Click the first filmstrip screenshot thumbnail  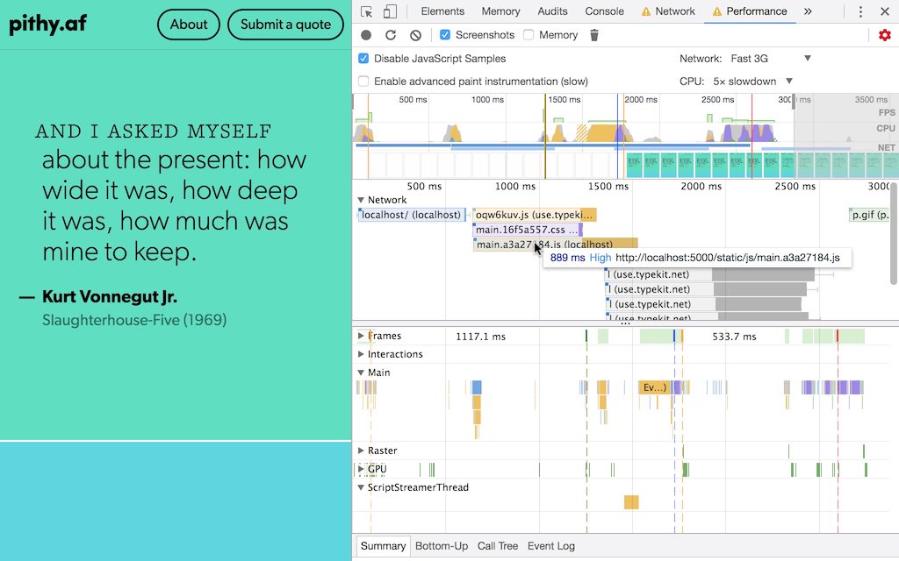tap(634, 165)
